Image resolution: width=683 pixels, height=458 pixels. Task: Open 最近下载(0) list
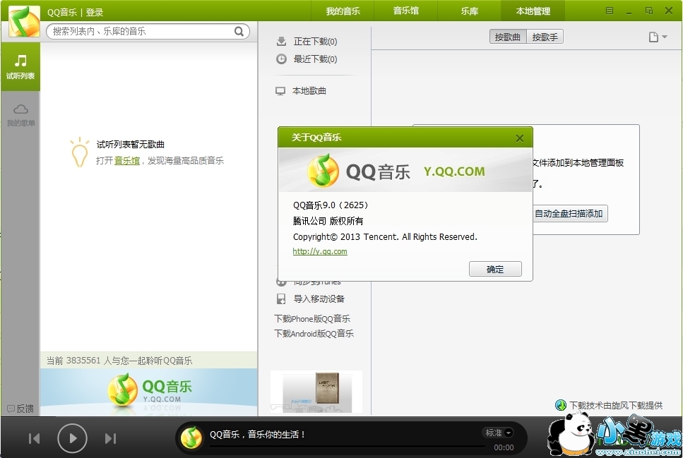[x=315, y=59]
